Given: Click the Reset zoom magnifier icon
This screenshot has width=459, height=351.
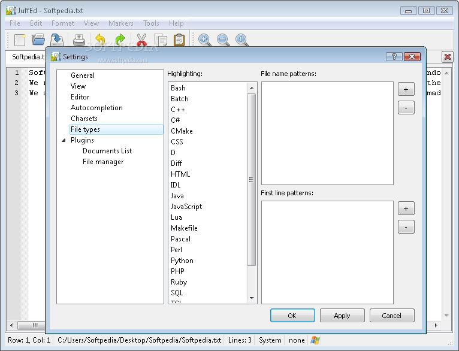Looking at the screenshot, I should pos(242,40).
